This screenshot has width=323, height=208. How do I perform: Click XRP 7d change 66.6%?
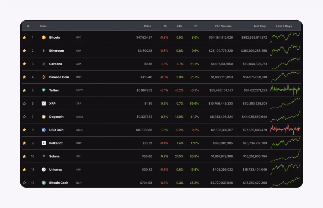click(194, 103)
